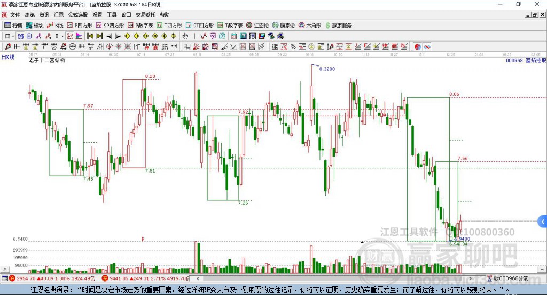
Task: Open the 9P四方形 tool
Action: pyautogui.click(x=110, y=26)
